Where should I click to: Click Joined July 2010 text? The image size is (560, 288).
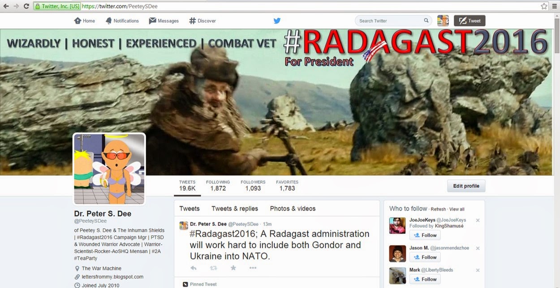coord(100,285)
